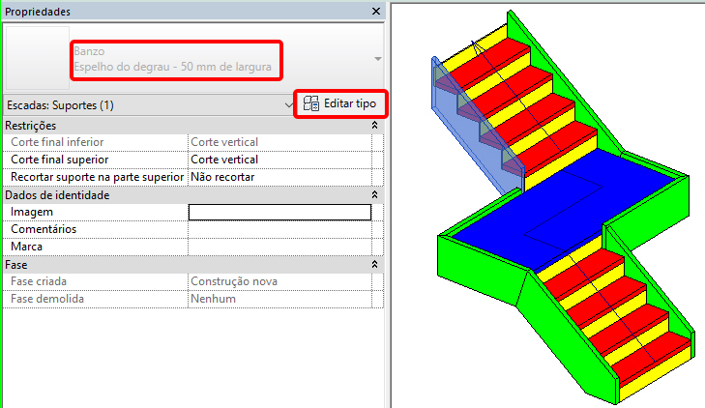
Task: Change the Corte final superior value
Action: pos(279,160)
